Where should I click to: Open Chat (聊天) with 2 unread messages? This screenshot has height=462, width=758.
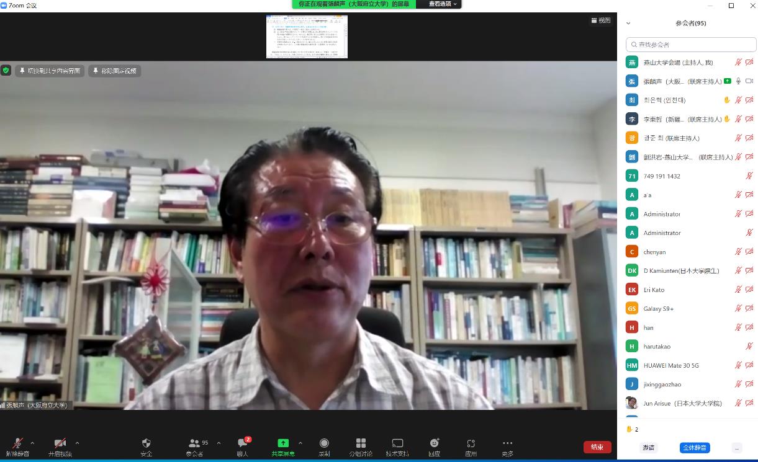coord(243,443)
